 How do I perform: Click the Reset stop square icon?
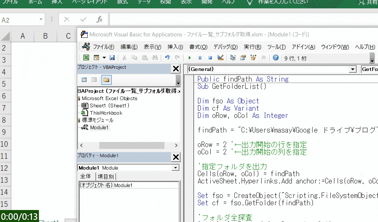pos(210,58)
